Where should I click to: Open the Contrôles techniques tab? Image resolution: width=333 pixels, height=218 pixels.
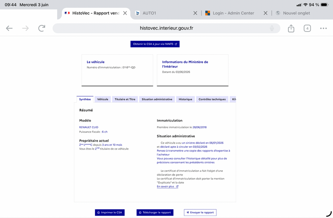tap(212, 99)
